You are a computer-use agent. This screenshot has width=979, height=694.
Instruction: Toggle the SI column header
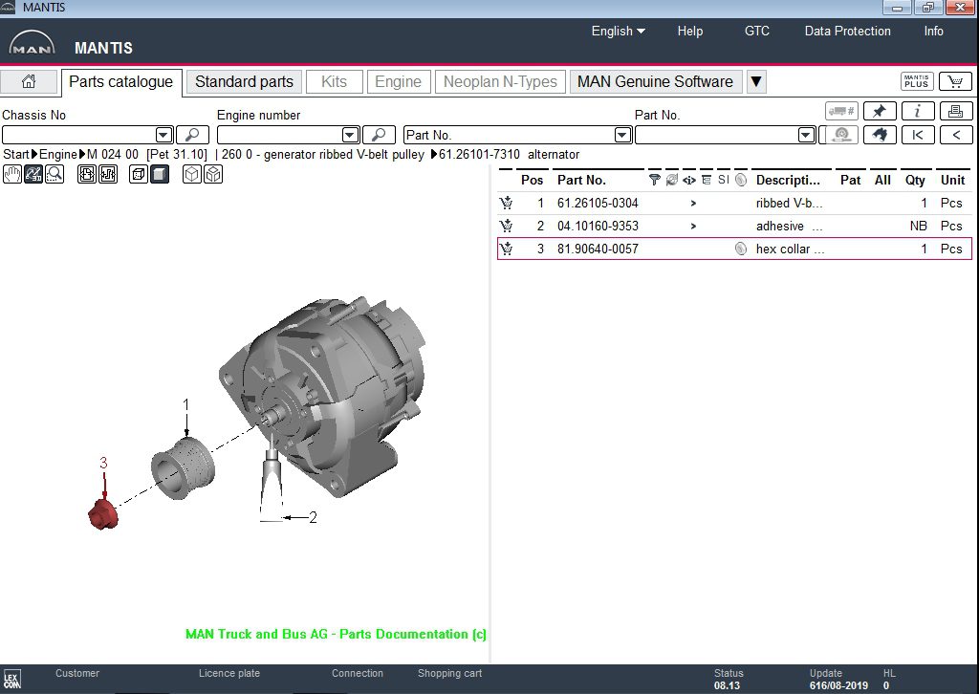(723, 180)
